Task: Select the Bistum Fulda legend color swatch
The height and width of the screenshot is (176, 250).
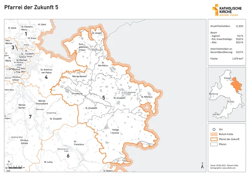Action: (214, 134)
